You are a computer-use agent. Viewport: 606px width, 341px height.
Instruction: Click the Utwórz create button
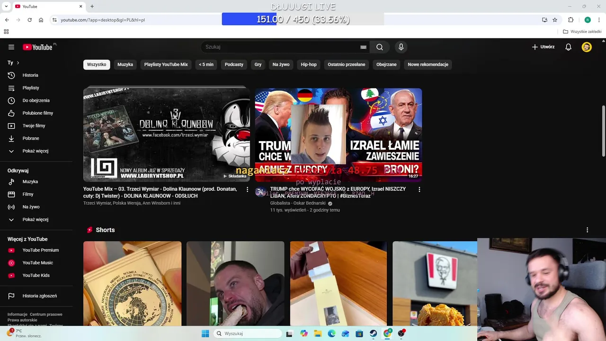pos(543,47)
